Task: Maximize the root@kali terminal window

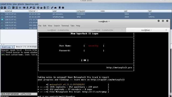Action: (163, 21)
